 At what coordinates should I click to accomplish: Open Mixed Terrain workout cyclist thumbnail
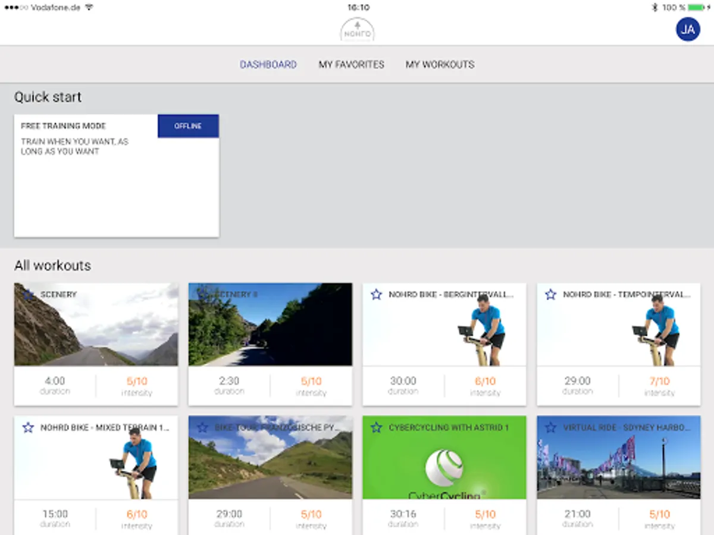click(96, 457)
